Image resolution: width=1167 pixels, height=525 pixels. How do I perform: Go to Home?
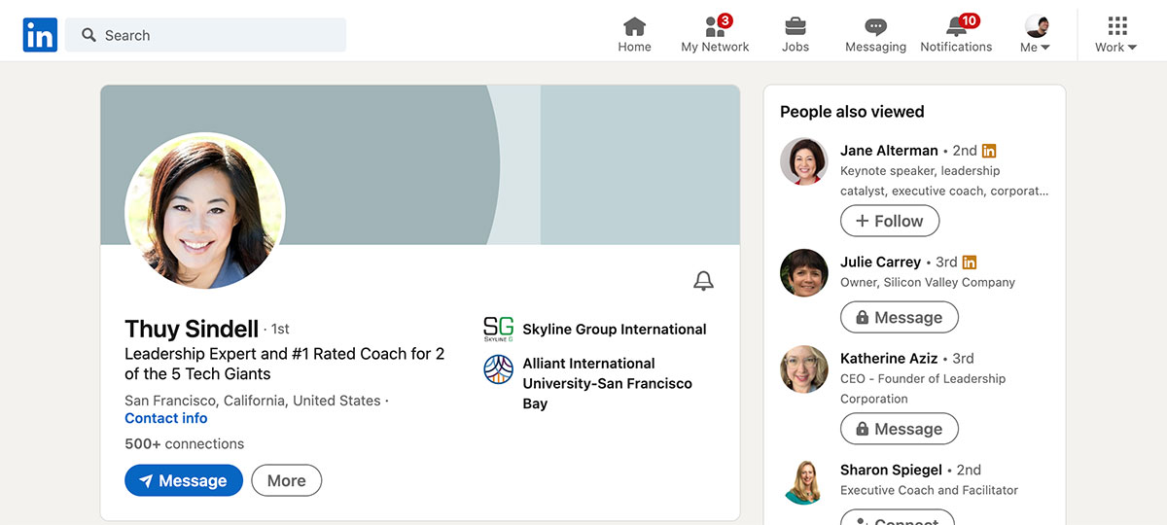tap(634, 35)
